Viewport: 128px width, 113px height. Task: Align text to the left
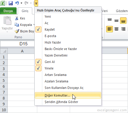point(109,29)
